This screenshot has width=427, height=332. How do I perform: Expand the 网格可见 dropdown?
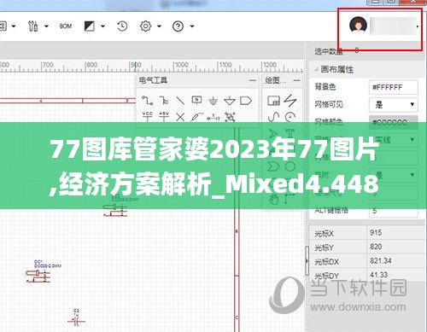(x=394, y=105)
